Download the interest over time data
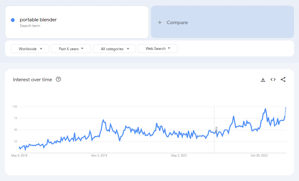Viewport: 299px width, 181px height. point(263,80)
